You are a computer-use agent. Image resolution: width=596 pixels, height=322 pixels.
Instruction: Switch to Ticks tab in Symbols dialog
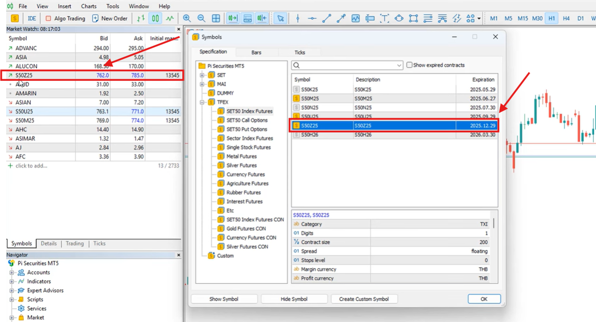[300, 52]
